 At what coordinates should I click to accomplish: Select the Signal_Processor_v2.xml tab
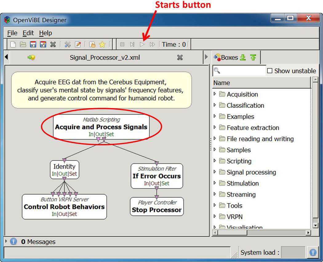(x=105, y=57)
